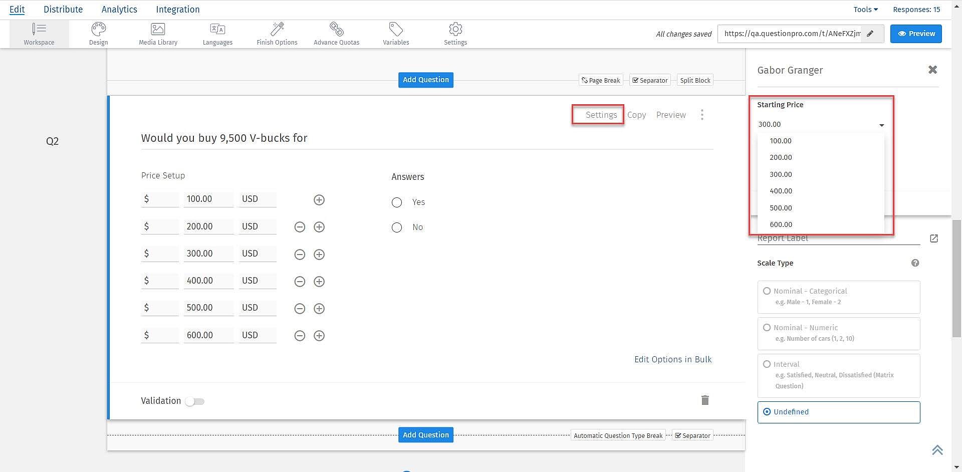This screenshot has width=962, height=472.
Task: Open the Languages tool
Action: (x=217, y=34)
